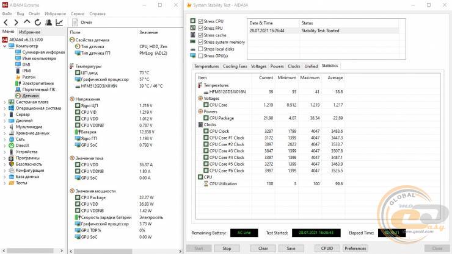This screenshot has height=254, width=452.
Task: Click the Up arrow toolbar icon
Action: click(x=27, y=22)
